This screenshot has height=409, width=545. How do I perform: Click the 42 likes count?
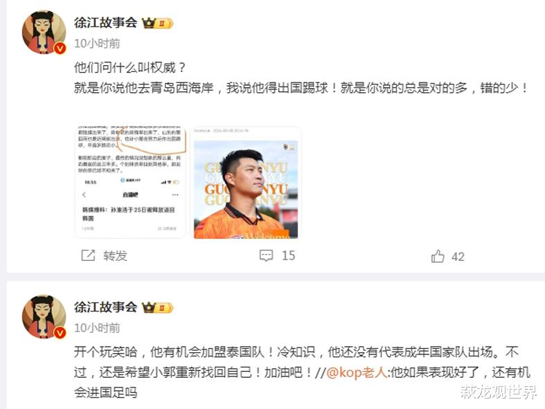click(x=458, y=257)
